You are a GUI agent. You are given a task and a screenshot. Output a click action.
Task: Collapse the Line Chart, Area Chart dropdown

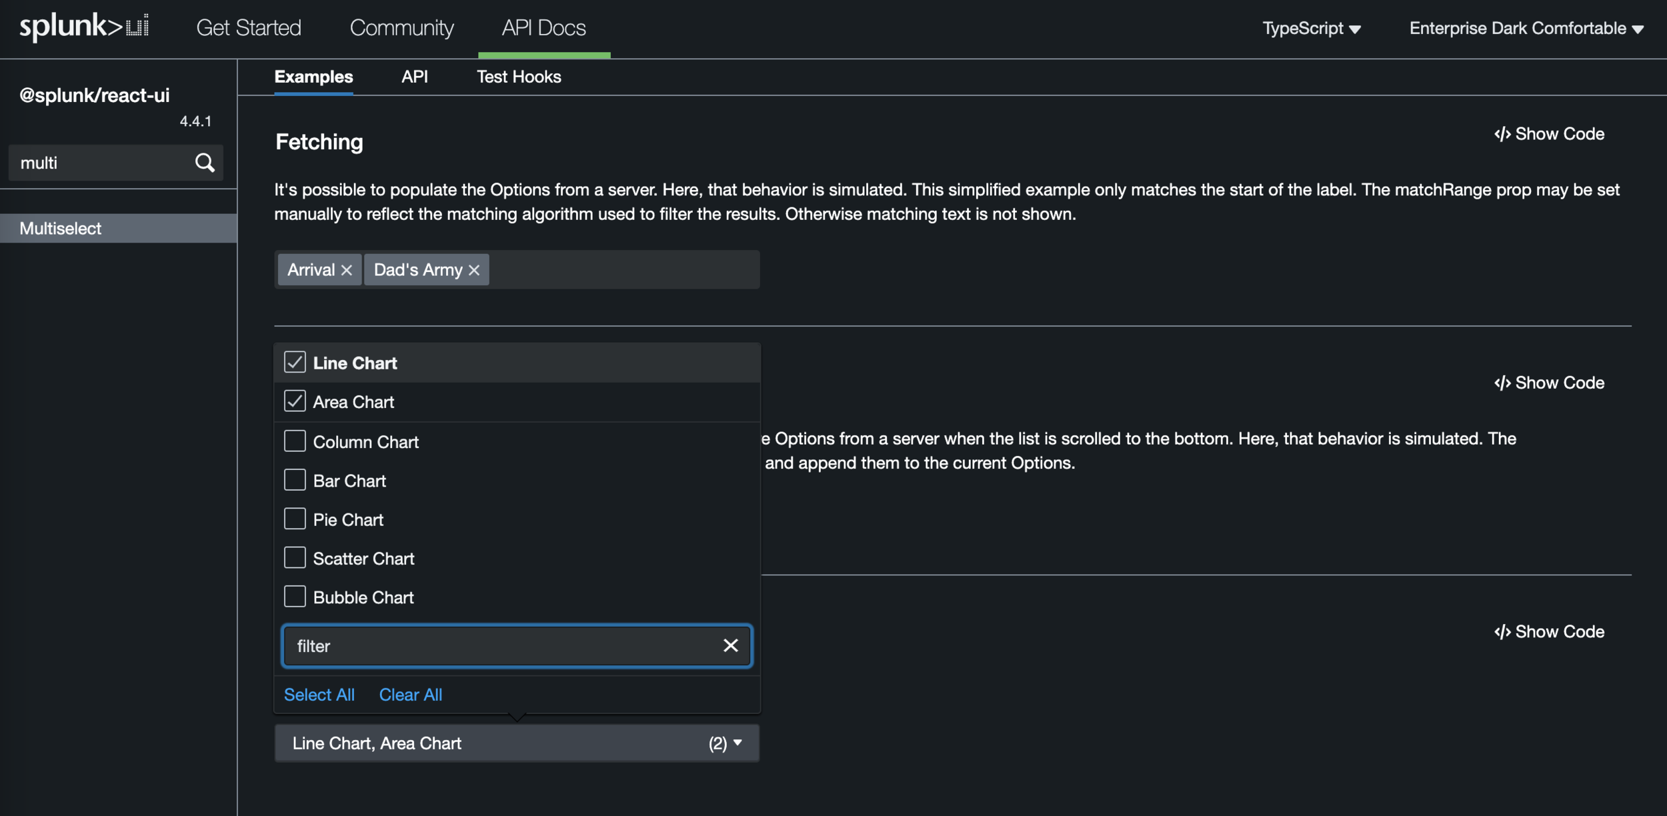click(x=517, y=743)
